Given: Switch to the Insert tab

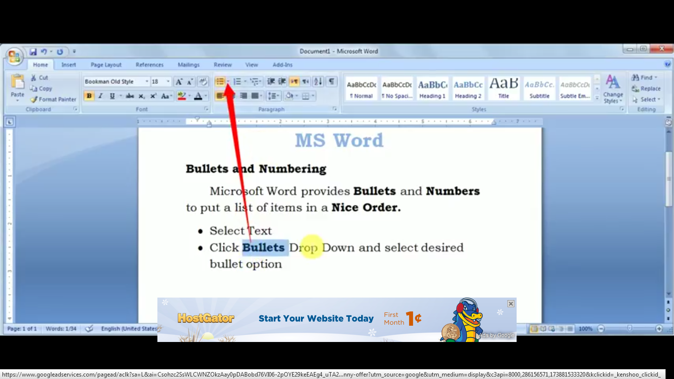Looking at the screenshot, I should (x=69, y=65).
